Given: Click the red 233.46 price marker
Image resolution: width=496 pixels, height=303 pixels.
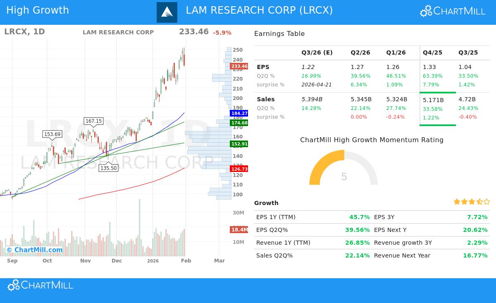Looking at the screenshot, I should point(238,66).
